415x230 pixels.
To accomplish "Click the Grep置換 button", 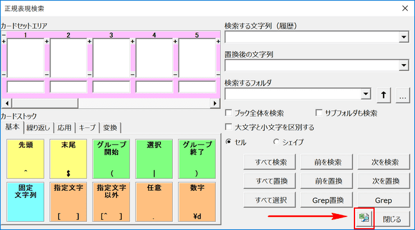I will point(327,200).
